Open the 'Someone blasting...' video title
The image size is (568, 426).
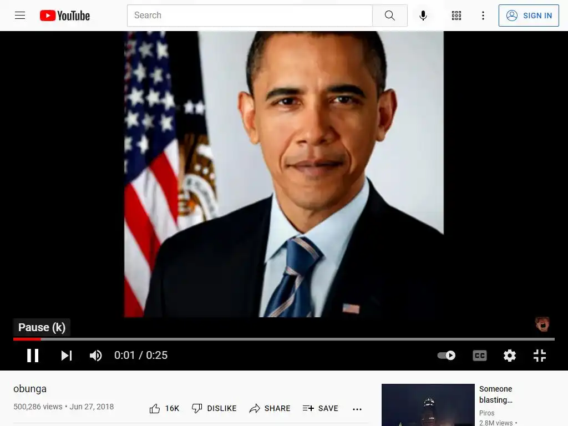coord(495,394)
